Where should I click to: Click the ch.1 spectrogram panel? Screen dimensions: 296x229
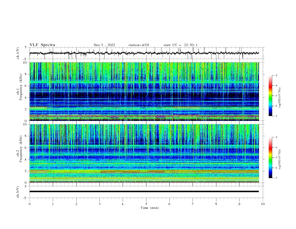(144, 91)
